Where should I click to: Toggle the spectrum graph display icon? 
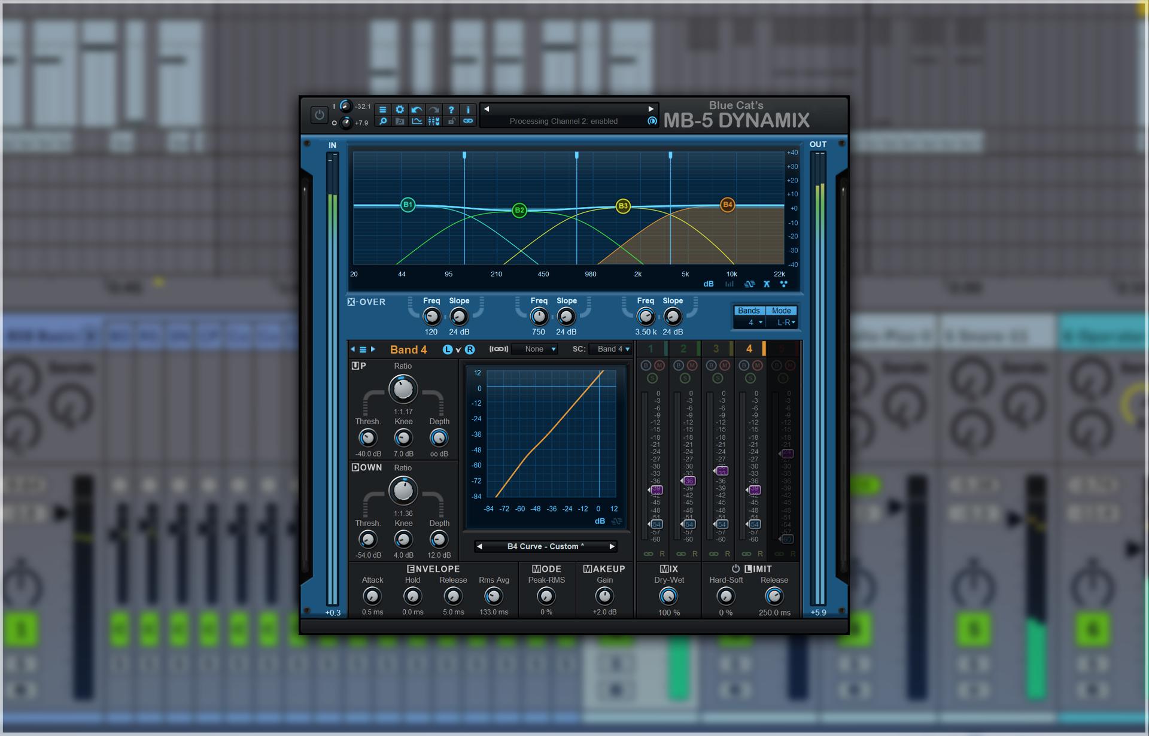click(417, 121)
